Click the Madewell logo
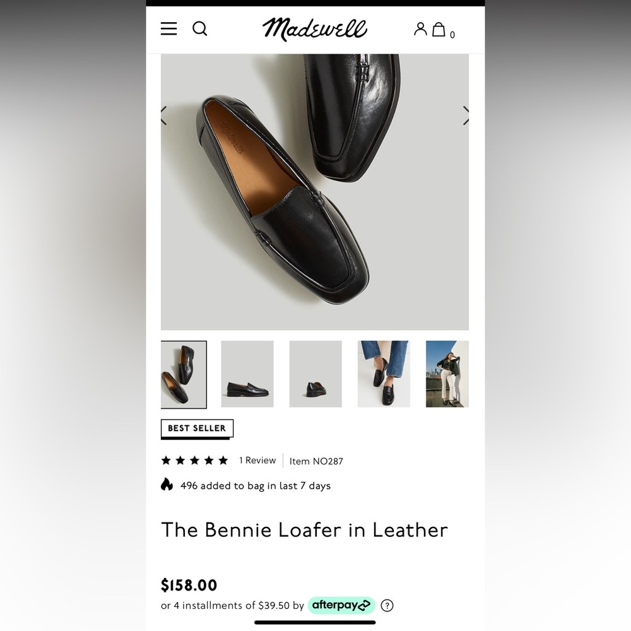Viewport: 631px width, 631px height. (315, 28)
